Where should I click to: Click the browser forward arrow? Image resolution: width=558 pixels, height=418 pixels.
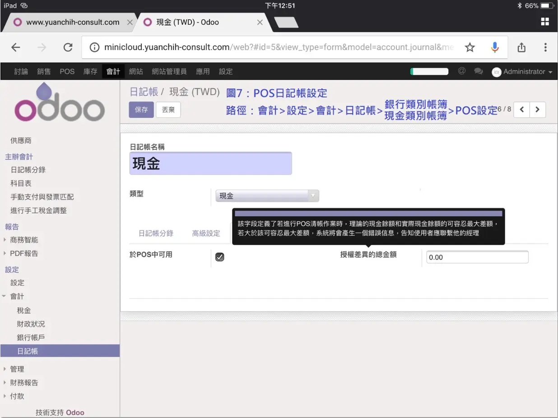42,47
